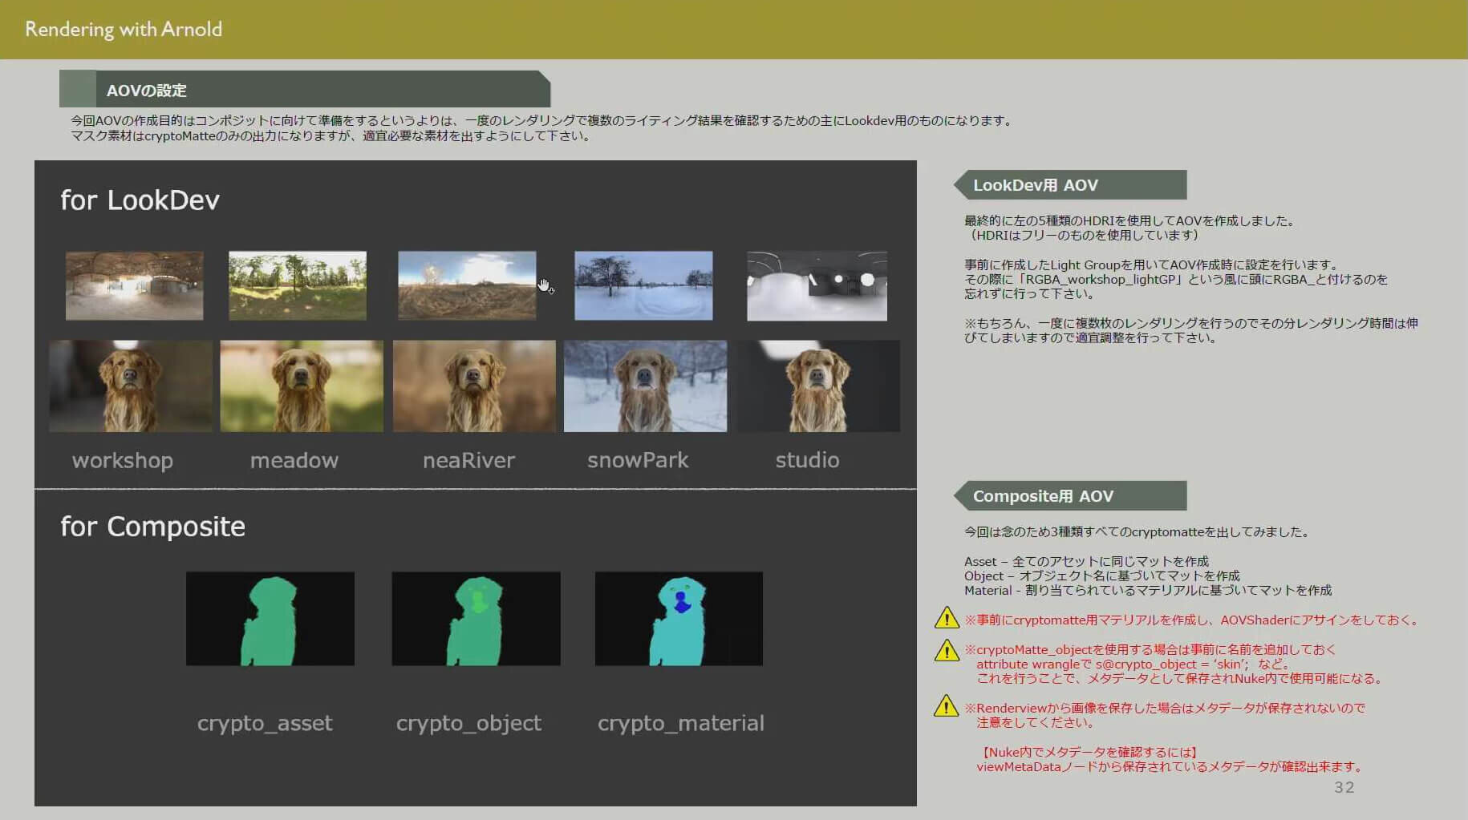
Task: Click the Composite用 AOV header banner
Action: [1069, 496]
